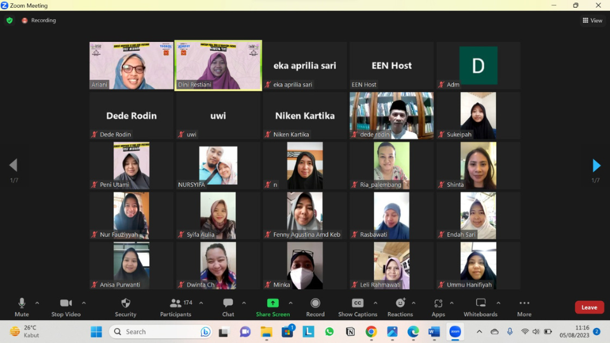Open Whiteboards
610x343 pixels.
click(480, 307)
